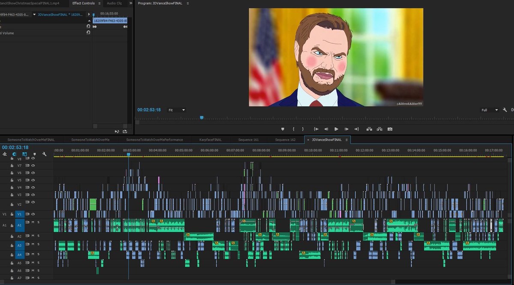
Task: Toggle lock on track A2
Action: (12, 236)
